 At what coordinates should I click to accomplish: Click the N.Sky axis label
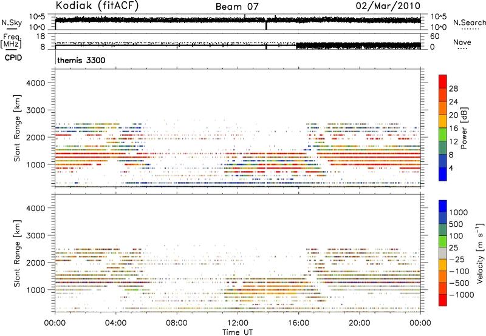12,22
